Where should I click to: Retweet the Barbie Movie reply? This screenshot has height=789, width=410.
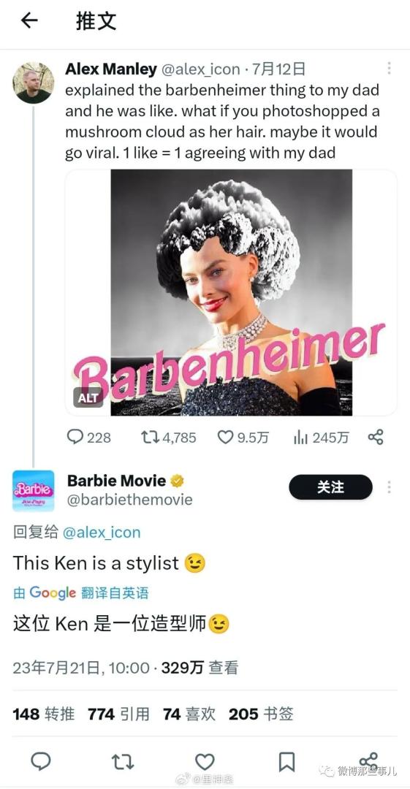[x=123, y=761]
